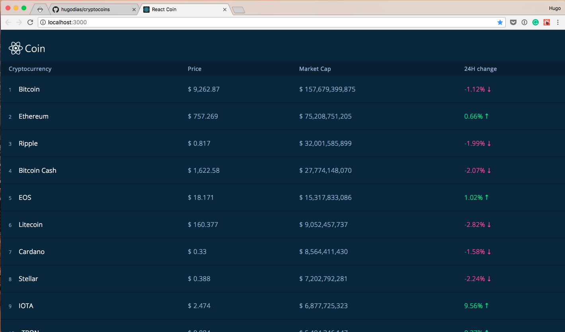
Task: Click market cap $ 157,679,399,875
Action: (x=327, y=89)
